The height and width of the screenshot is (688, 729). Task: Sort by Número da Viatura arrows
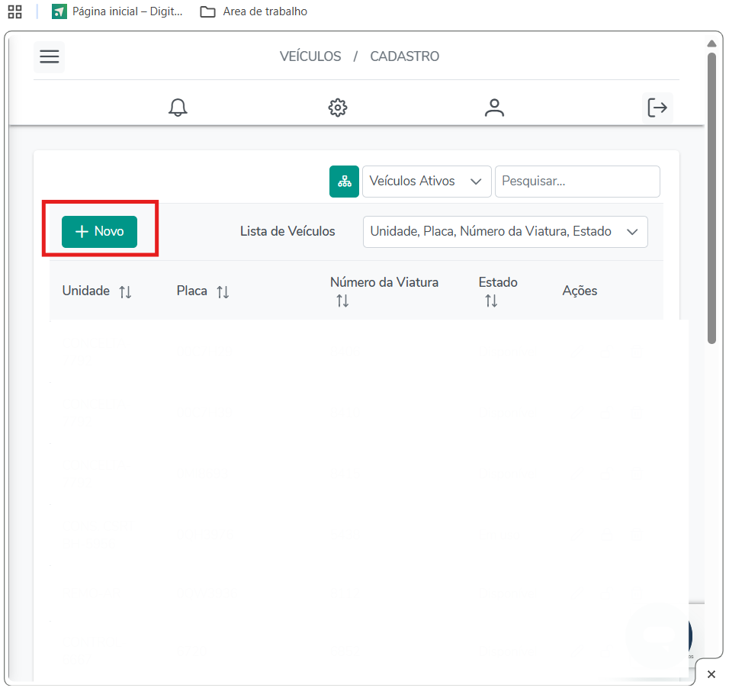(x=342, y=301)
